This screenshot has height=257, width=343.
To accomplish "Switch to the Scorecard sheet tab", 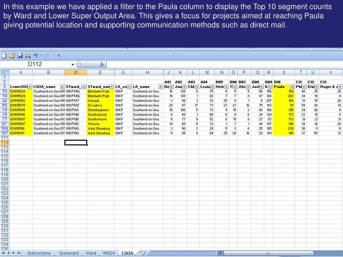I will 69,253.
